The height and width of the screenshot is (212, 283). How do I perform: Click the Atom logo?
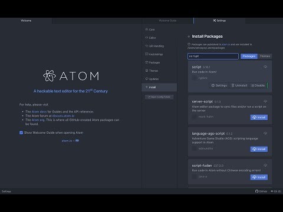[x=71, y=76]
